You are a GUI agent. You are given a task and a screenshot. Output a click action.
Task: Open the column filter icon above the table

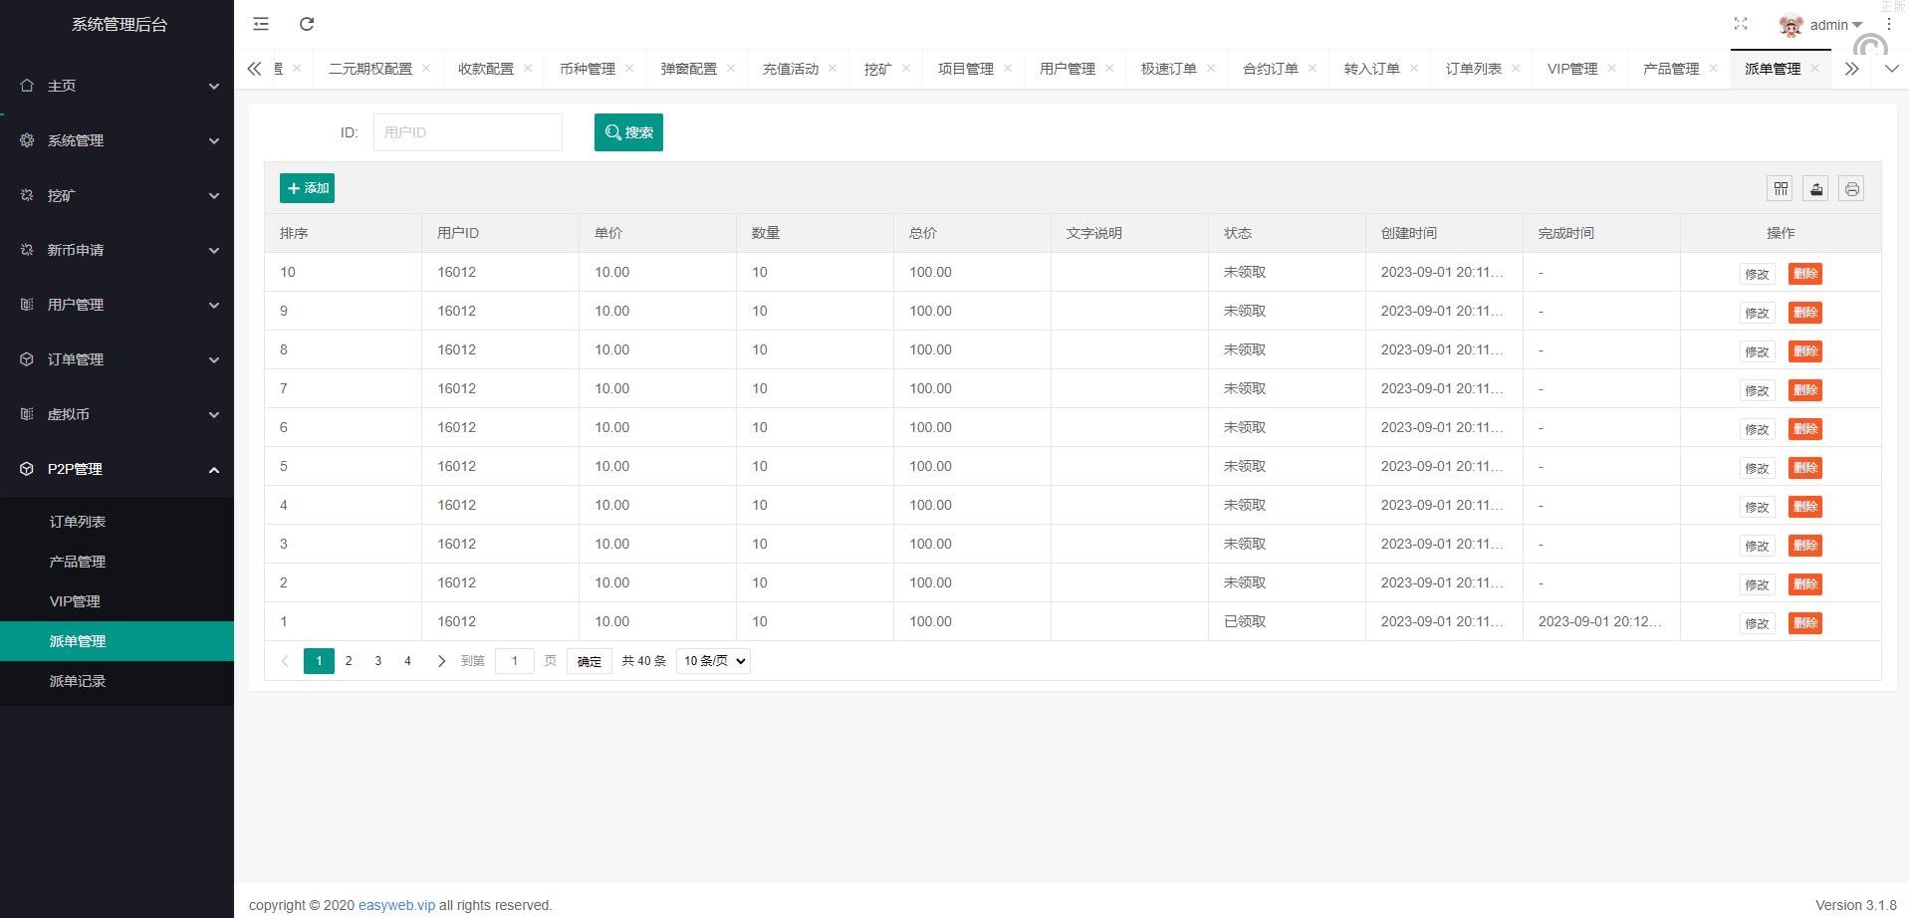[x=1781, y=188]
